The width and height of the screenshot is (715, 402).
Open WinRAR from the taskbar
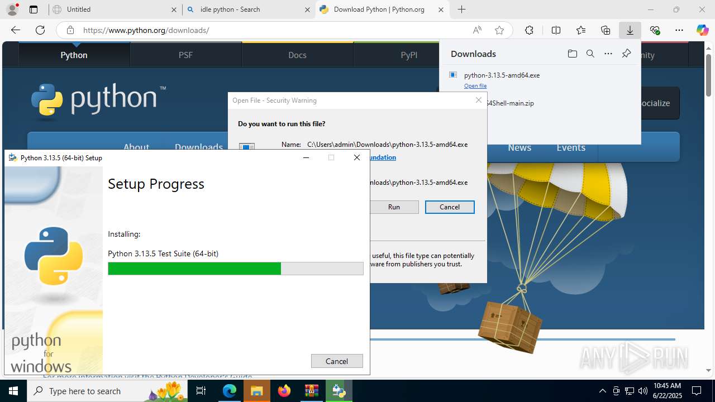coord(311,391)
